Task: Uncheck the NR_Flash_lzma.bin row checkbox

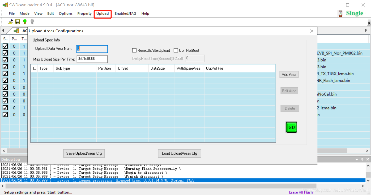Action: [5, 80]
